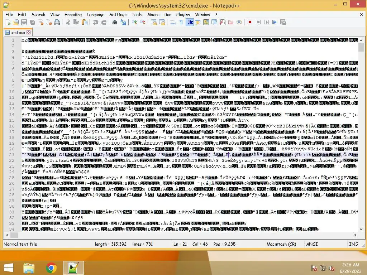Click the Redo arrow icon
Image resolution: width=367 pixels, height=275 pixels.
pos(104,22)
